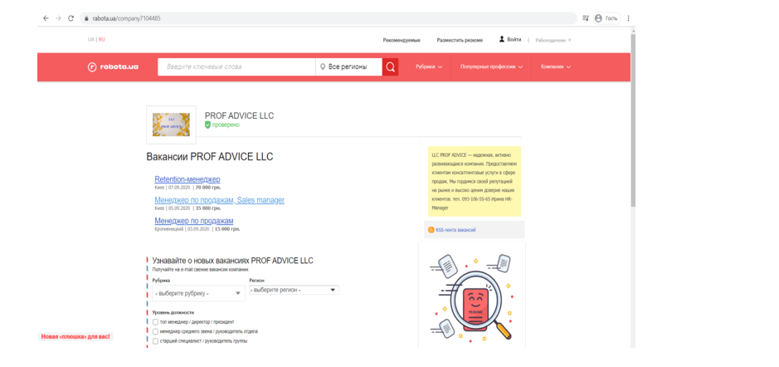Click the RSS feed orange icon

(431, 230)
